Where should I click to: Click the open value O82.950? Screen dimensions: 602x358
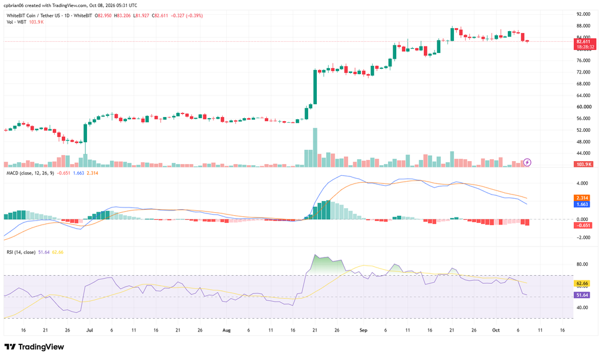coord(103,16)
